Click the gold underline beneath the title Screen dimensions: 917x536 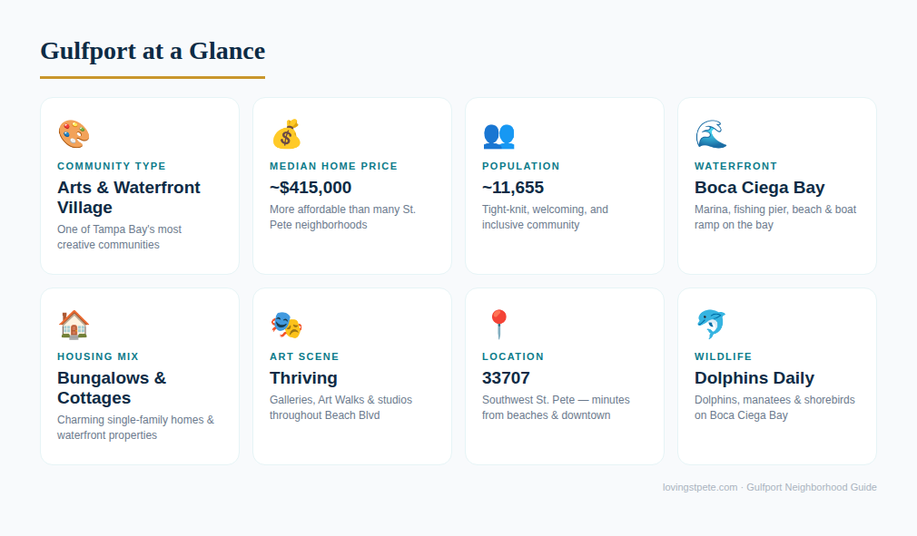[x=153, y=77]
